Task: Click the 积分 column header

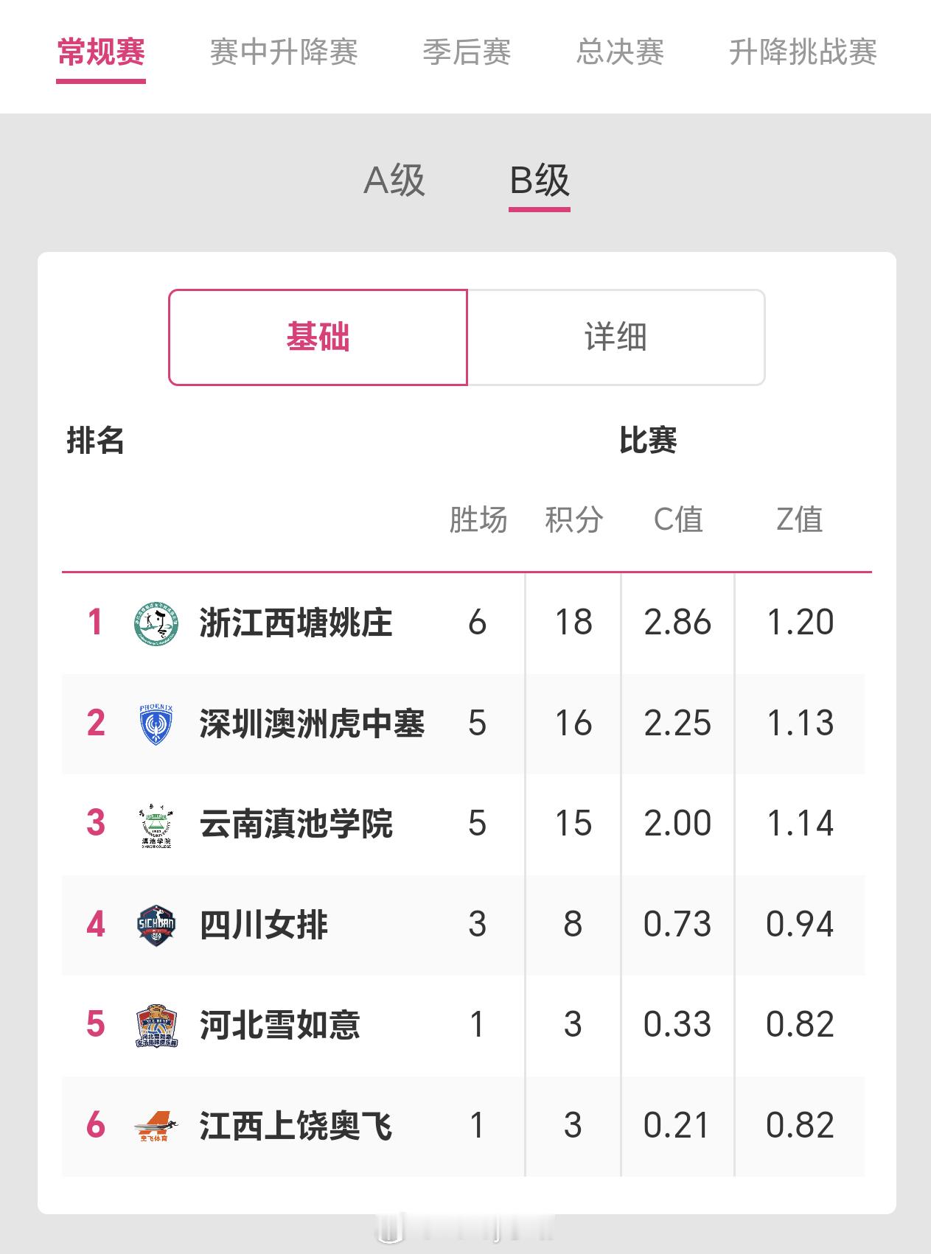Action: [x=573, y=519]
